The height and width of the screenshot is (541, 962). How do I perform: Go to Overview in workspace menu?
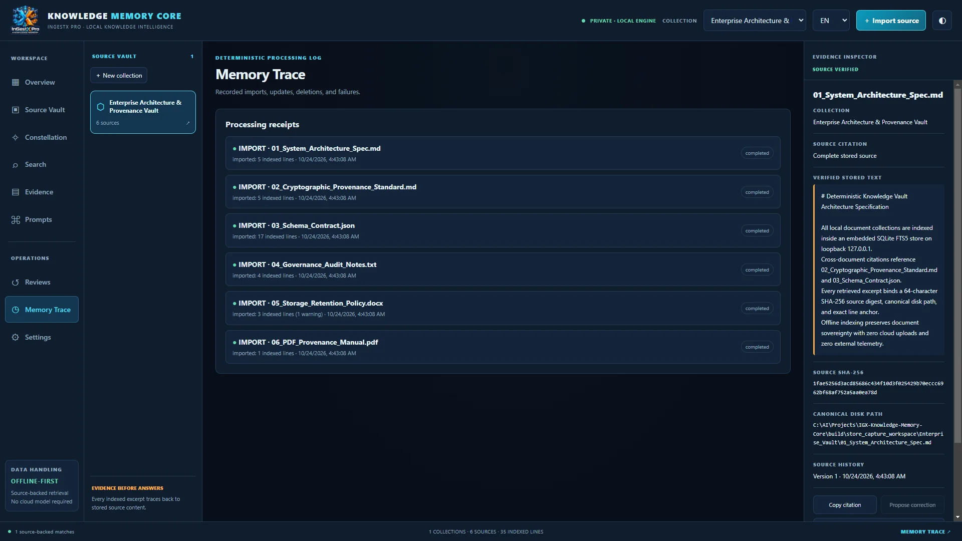click(x=42, y=82)
